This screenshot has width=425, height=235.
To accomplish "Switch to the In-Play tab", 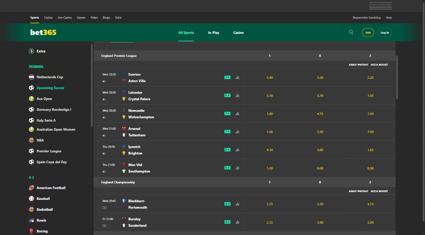I will [213, 32].
